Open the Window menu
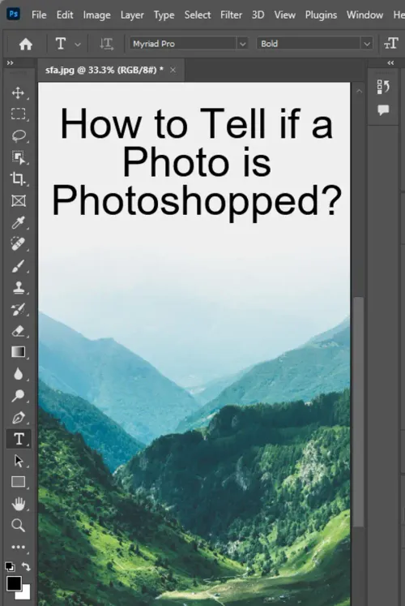Viewport: 405px width, 606px height. [364, 15]
